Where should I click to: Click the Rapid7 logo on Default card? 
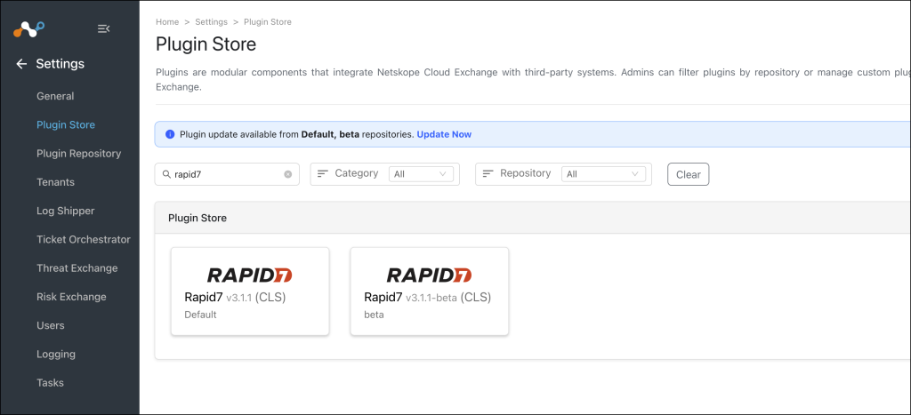250,275
